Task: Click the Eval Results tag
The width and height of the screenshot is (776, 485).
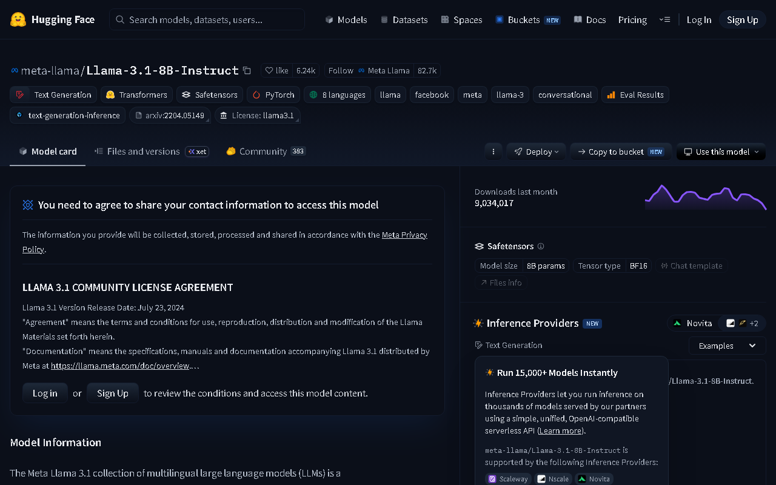Action: point(635,95)
